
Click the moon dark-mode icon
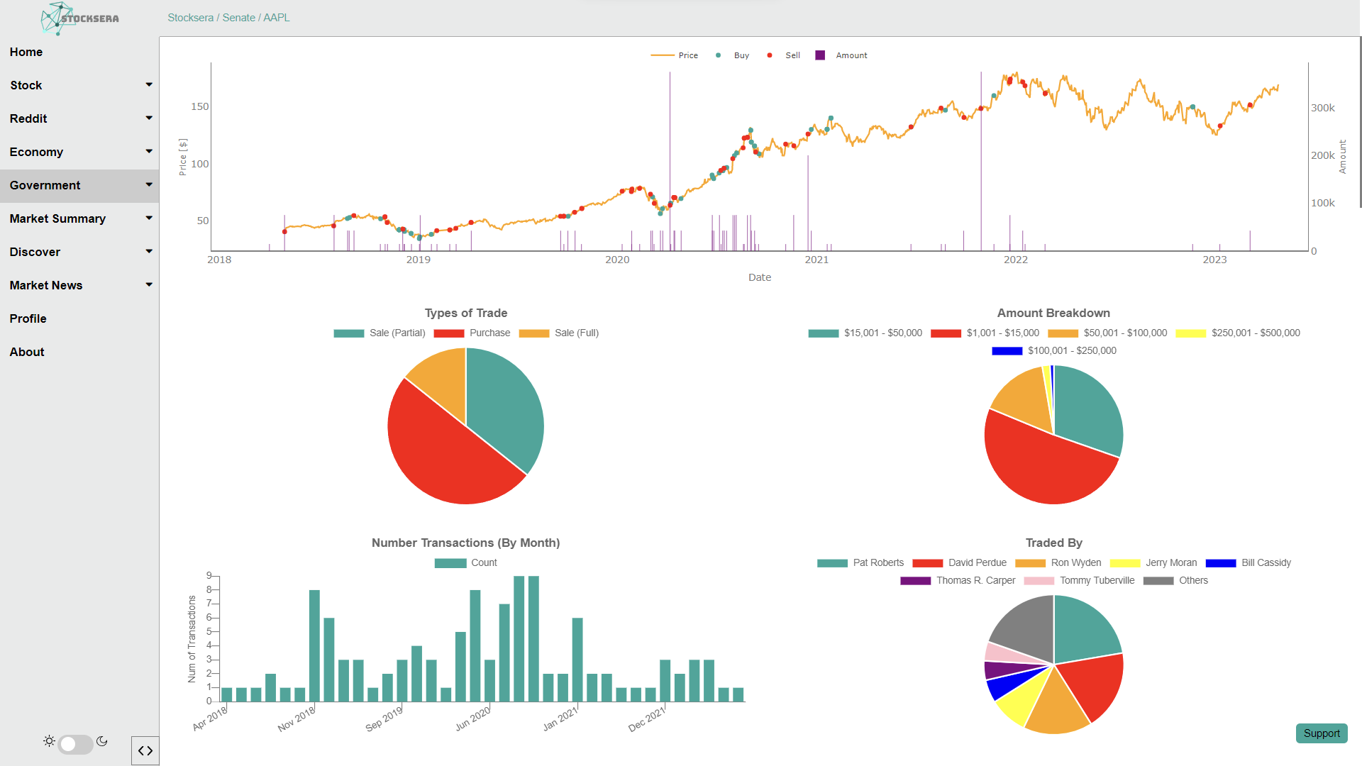[102, 741]
